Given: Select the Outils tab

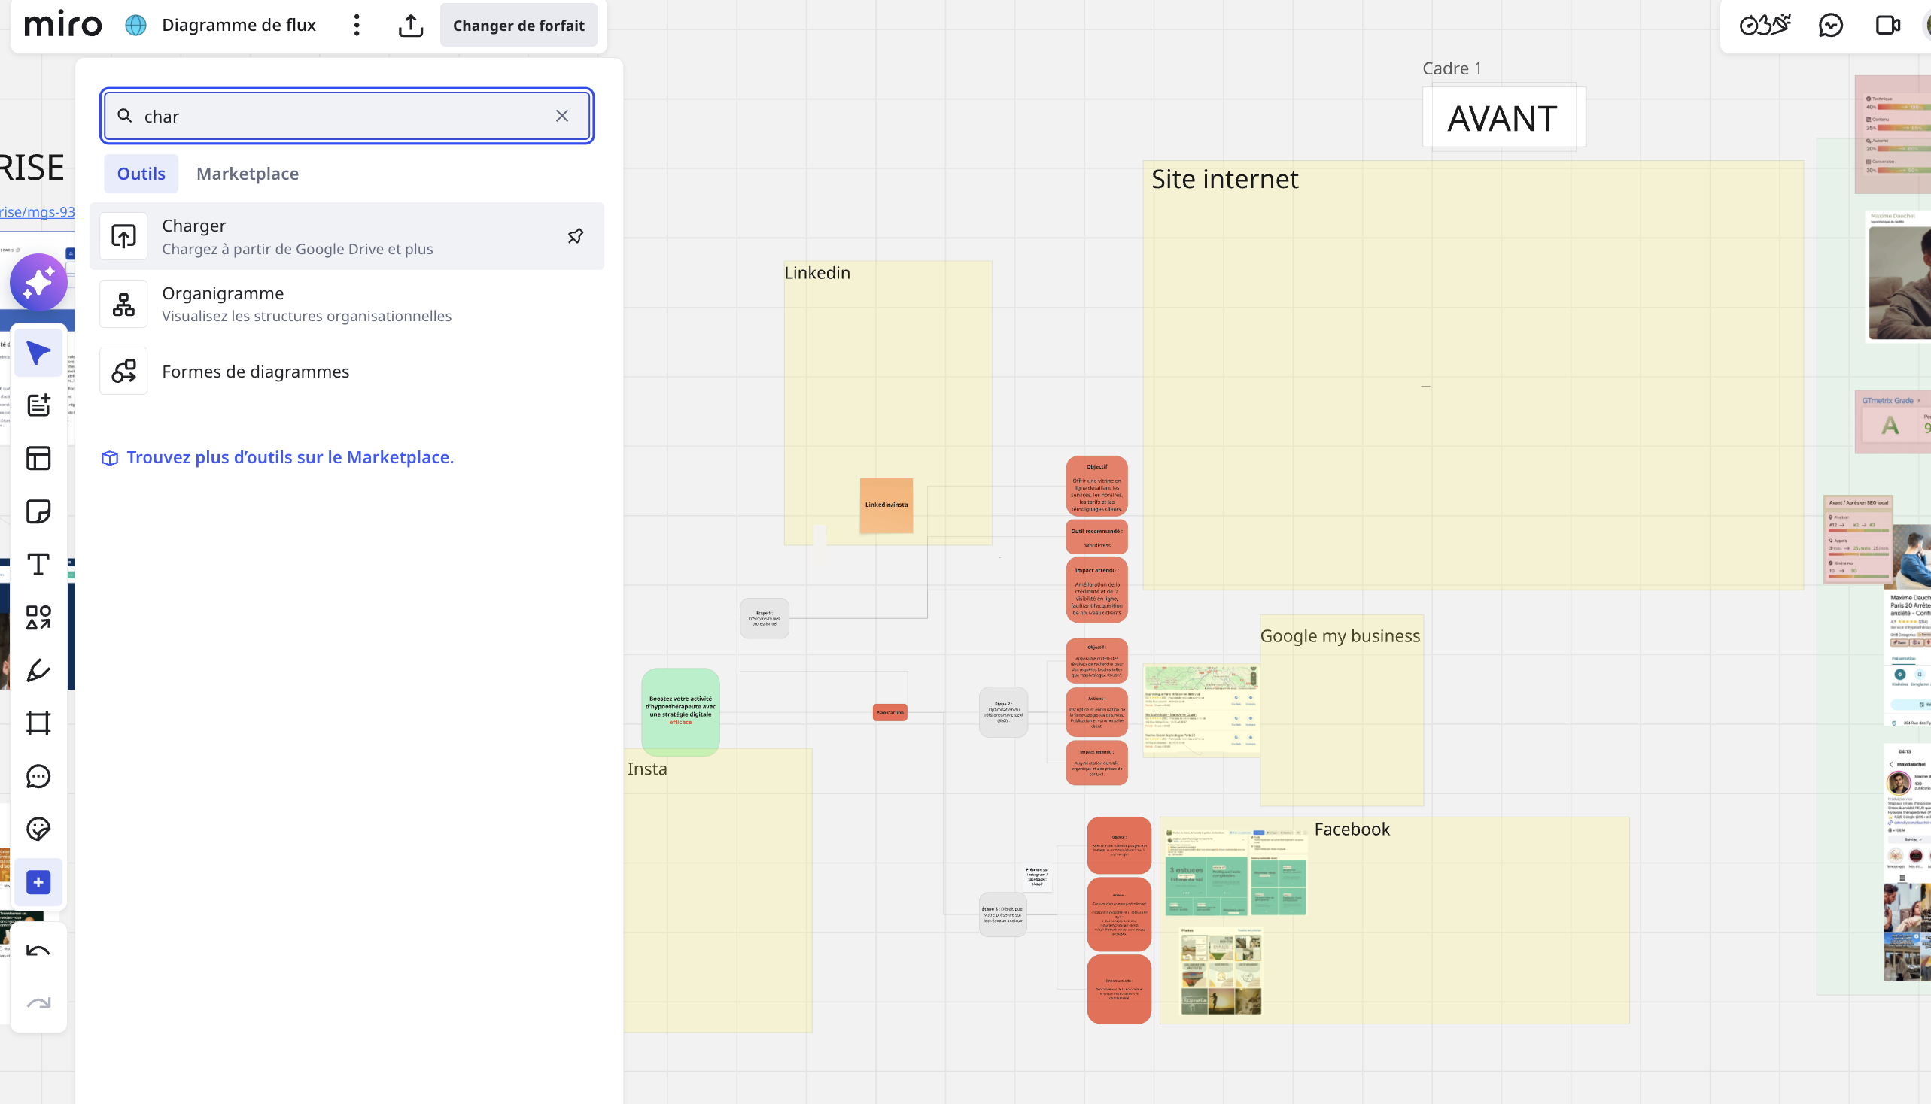Looking at the screenshot, I should point(141,174).
